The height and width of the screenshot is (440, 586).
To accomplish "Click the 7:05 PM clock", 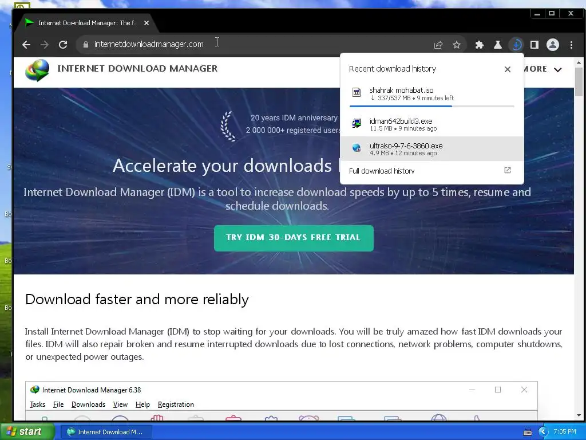I will pos(565,432).
